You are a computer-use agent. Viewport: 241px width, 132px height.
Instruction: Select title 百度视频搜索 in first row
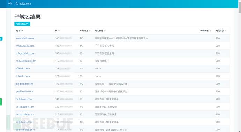click(121, 38)
